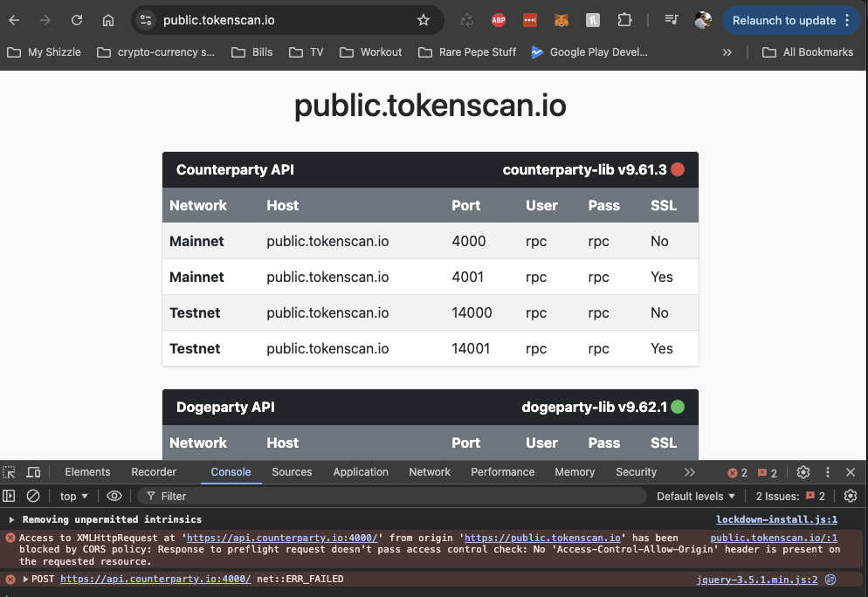Screen dimensions: 868x597
Task: Expand the POST net::ERR_FAILED entry
Action: pyautogui.click(x=25, y=580)
